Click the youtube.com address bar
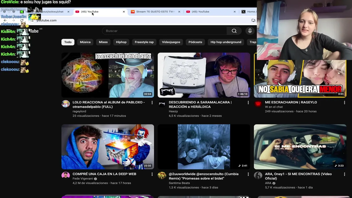 [x=140, y=20]
